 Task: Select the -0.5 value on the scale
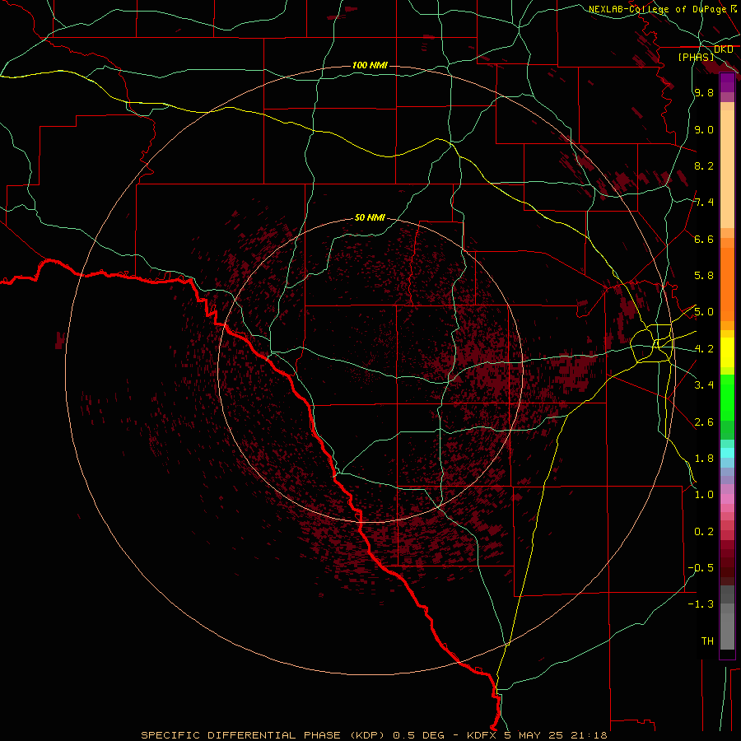click(x=701, y=568)
